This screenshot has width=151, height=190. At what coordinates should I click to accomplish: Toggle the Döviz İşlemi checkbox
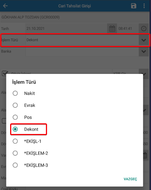[x=5, y=73]
